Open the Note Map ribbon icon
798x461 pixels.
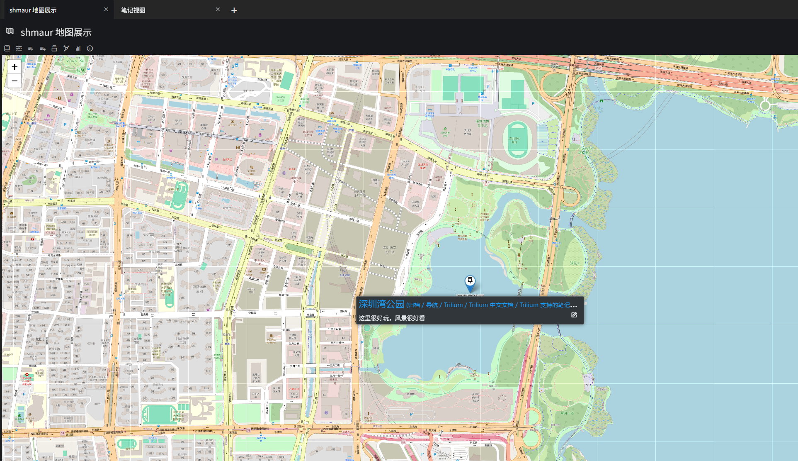click(66, 49)
